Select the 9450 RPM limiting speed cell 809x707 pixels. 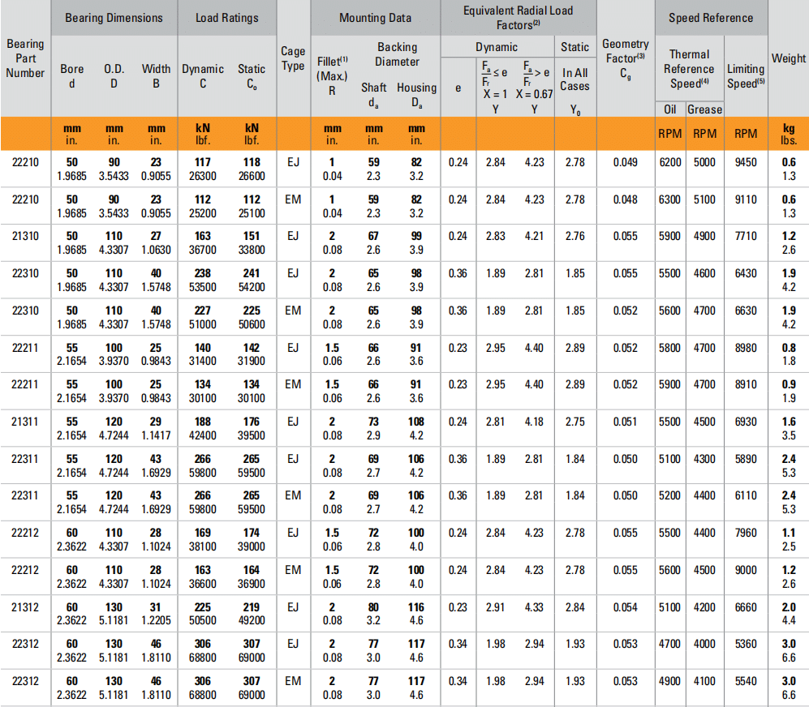point(745,162)
